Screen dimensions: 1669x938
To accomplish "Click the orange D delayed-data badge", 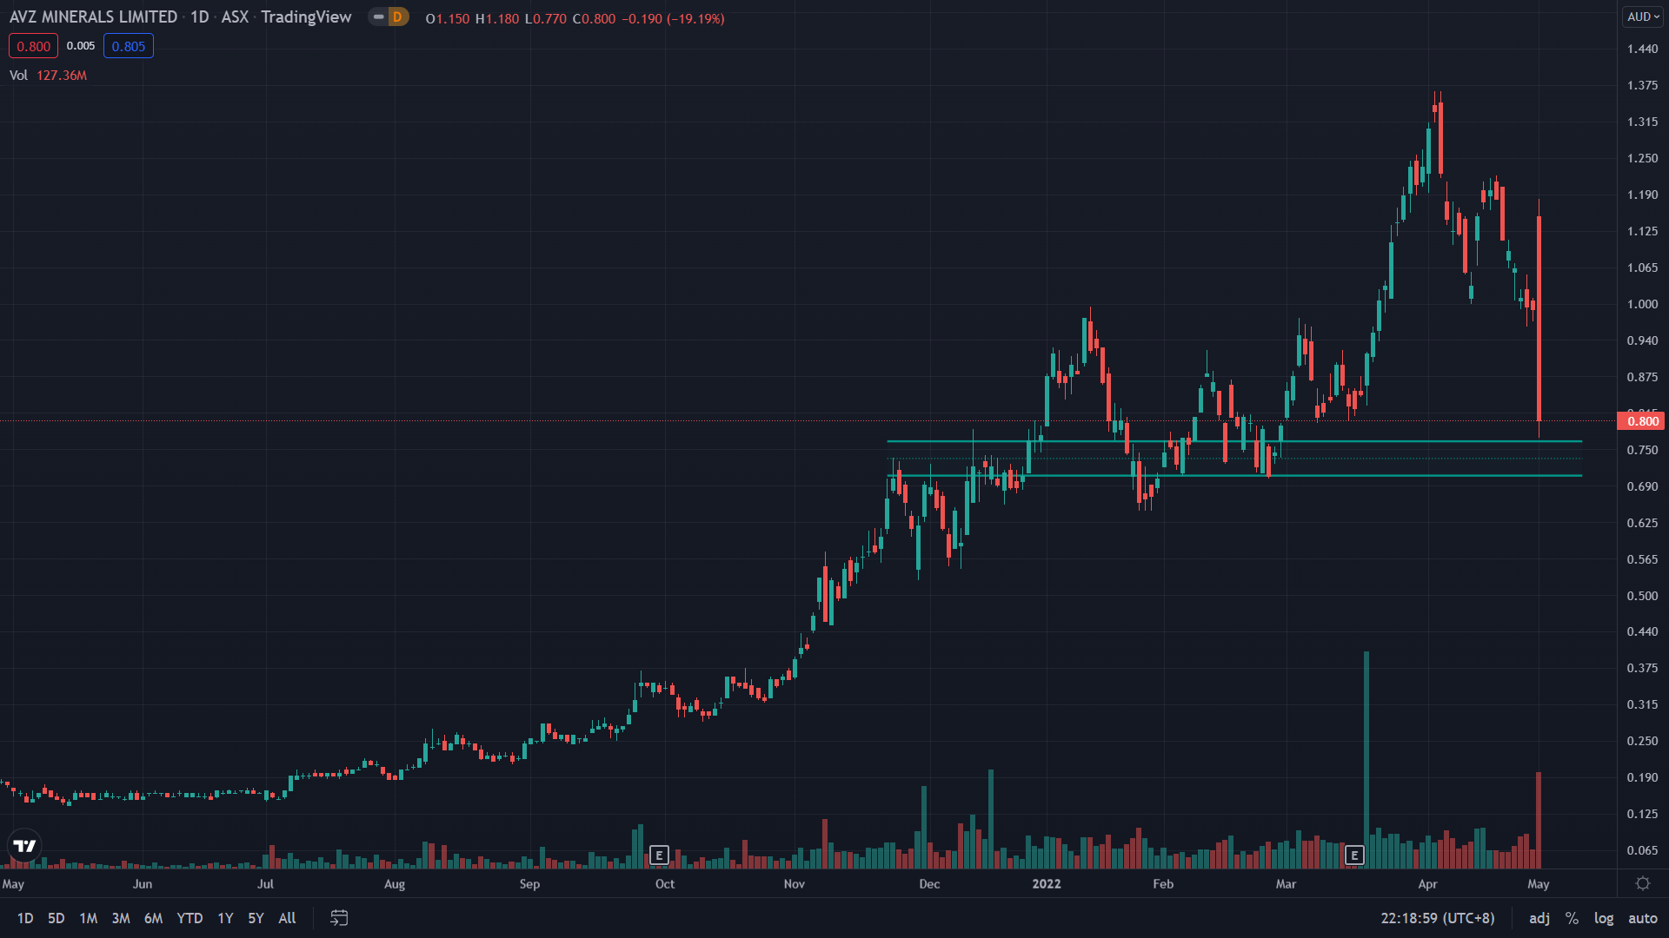I will tap(398, 17).
